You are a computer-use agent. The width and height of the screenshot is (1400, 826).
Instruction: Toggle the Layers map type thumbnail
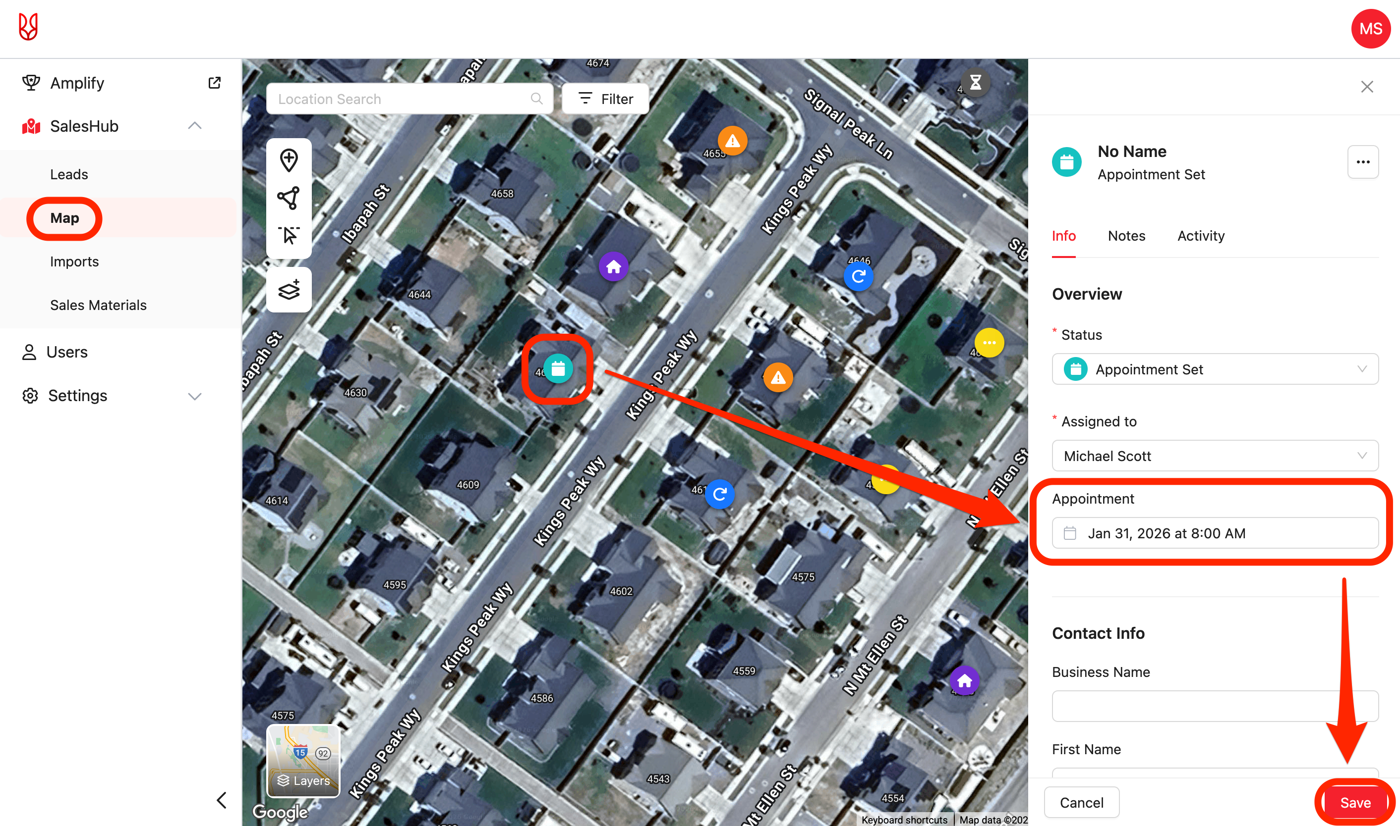[303, 761]
